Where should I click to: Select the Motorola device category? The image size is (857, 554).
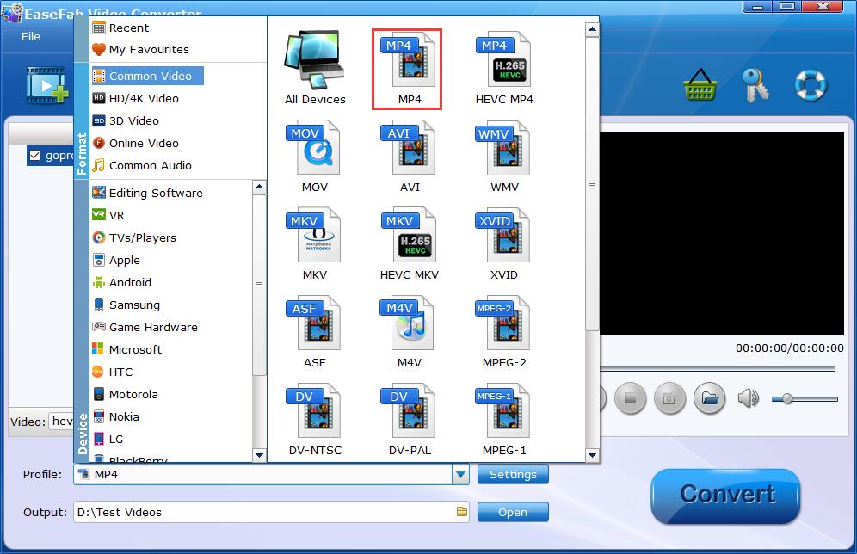(x=125, y=395)
